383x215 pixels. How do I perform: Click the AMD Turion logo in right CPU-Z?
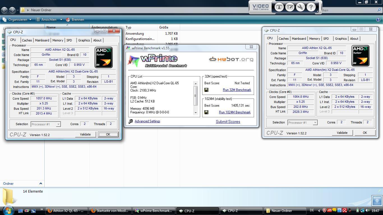pyautogui.click(x=360, y=56)
